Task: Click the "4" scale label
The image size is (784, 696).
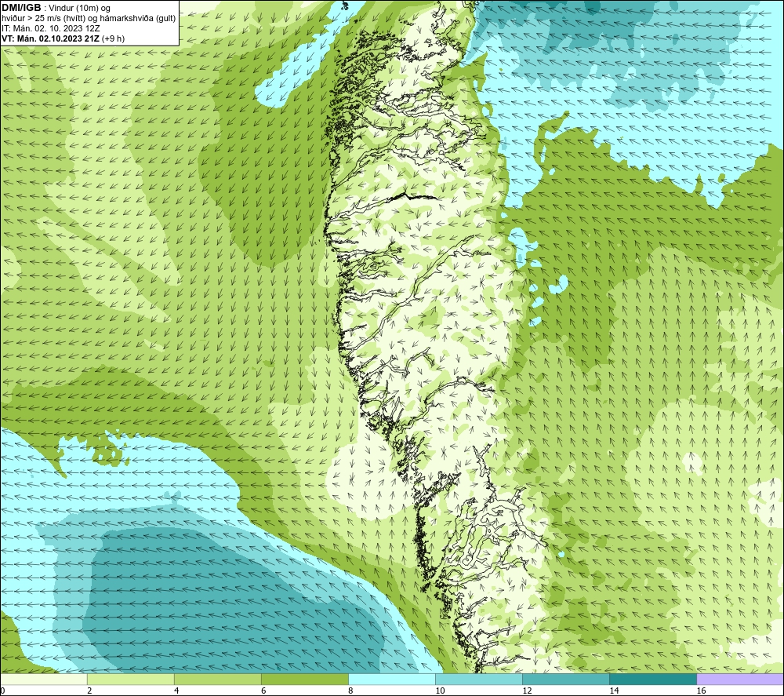Action: pos(176,691)
